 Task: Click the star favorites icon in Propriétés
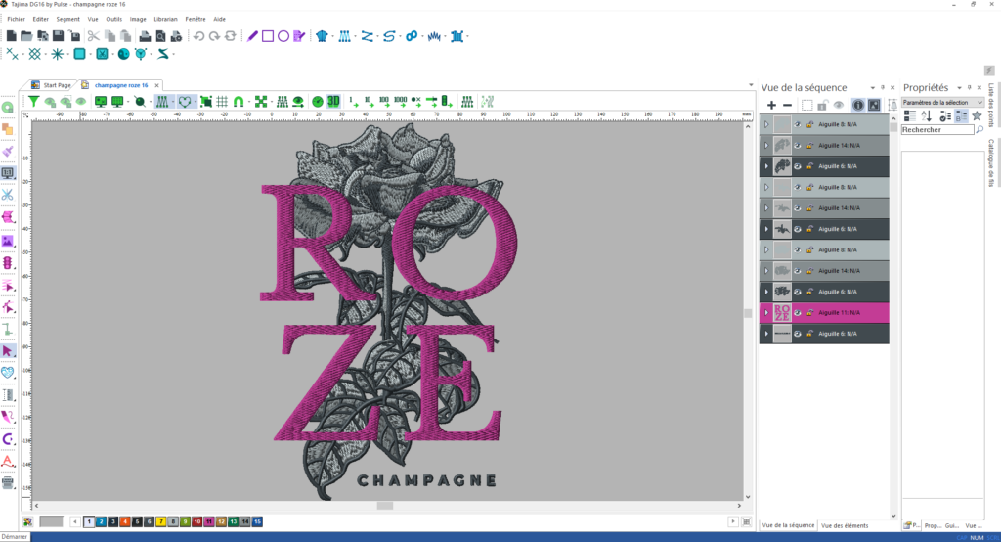(977, 115)
